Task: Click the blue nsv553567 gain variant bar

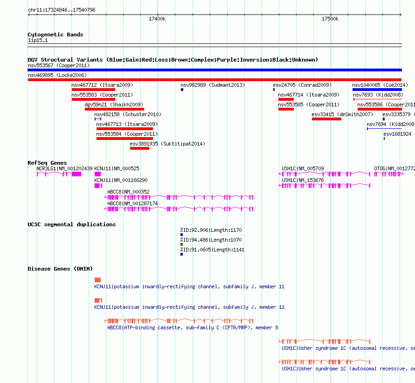Action: (x=214, y=70)
